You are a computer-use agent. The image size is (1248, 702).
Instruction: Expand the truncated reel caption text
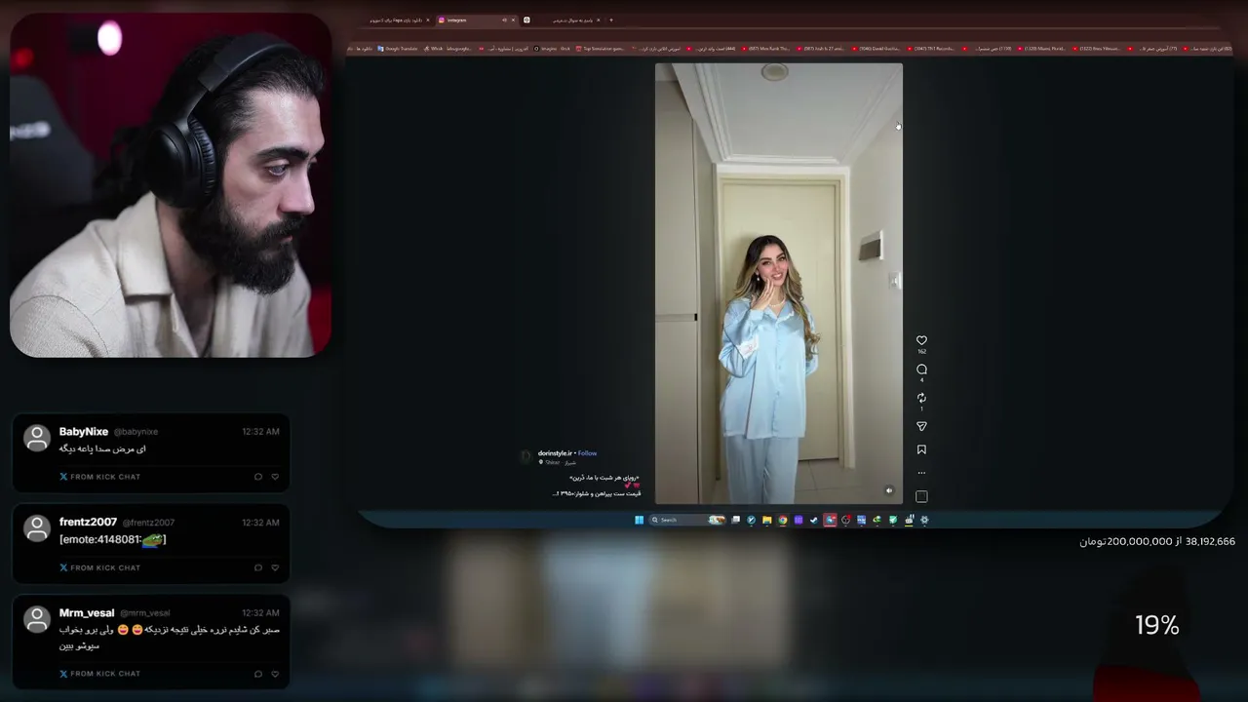[x=596, y=493]
